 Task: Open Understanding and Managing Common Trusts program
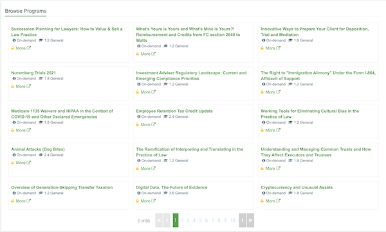pos(316,152)
